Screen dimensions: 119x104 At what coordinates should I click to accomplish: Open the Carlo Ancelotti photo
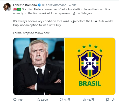[x=39, y=66]
